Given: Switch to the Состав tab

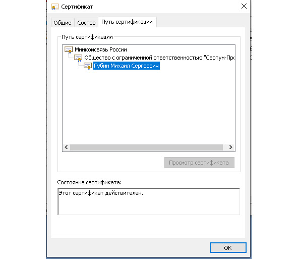Looking at the screenshot, I should [x=86, y=23].
